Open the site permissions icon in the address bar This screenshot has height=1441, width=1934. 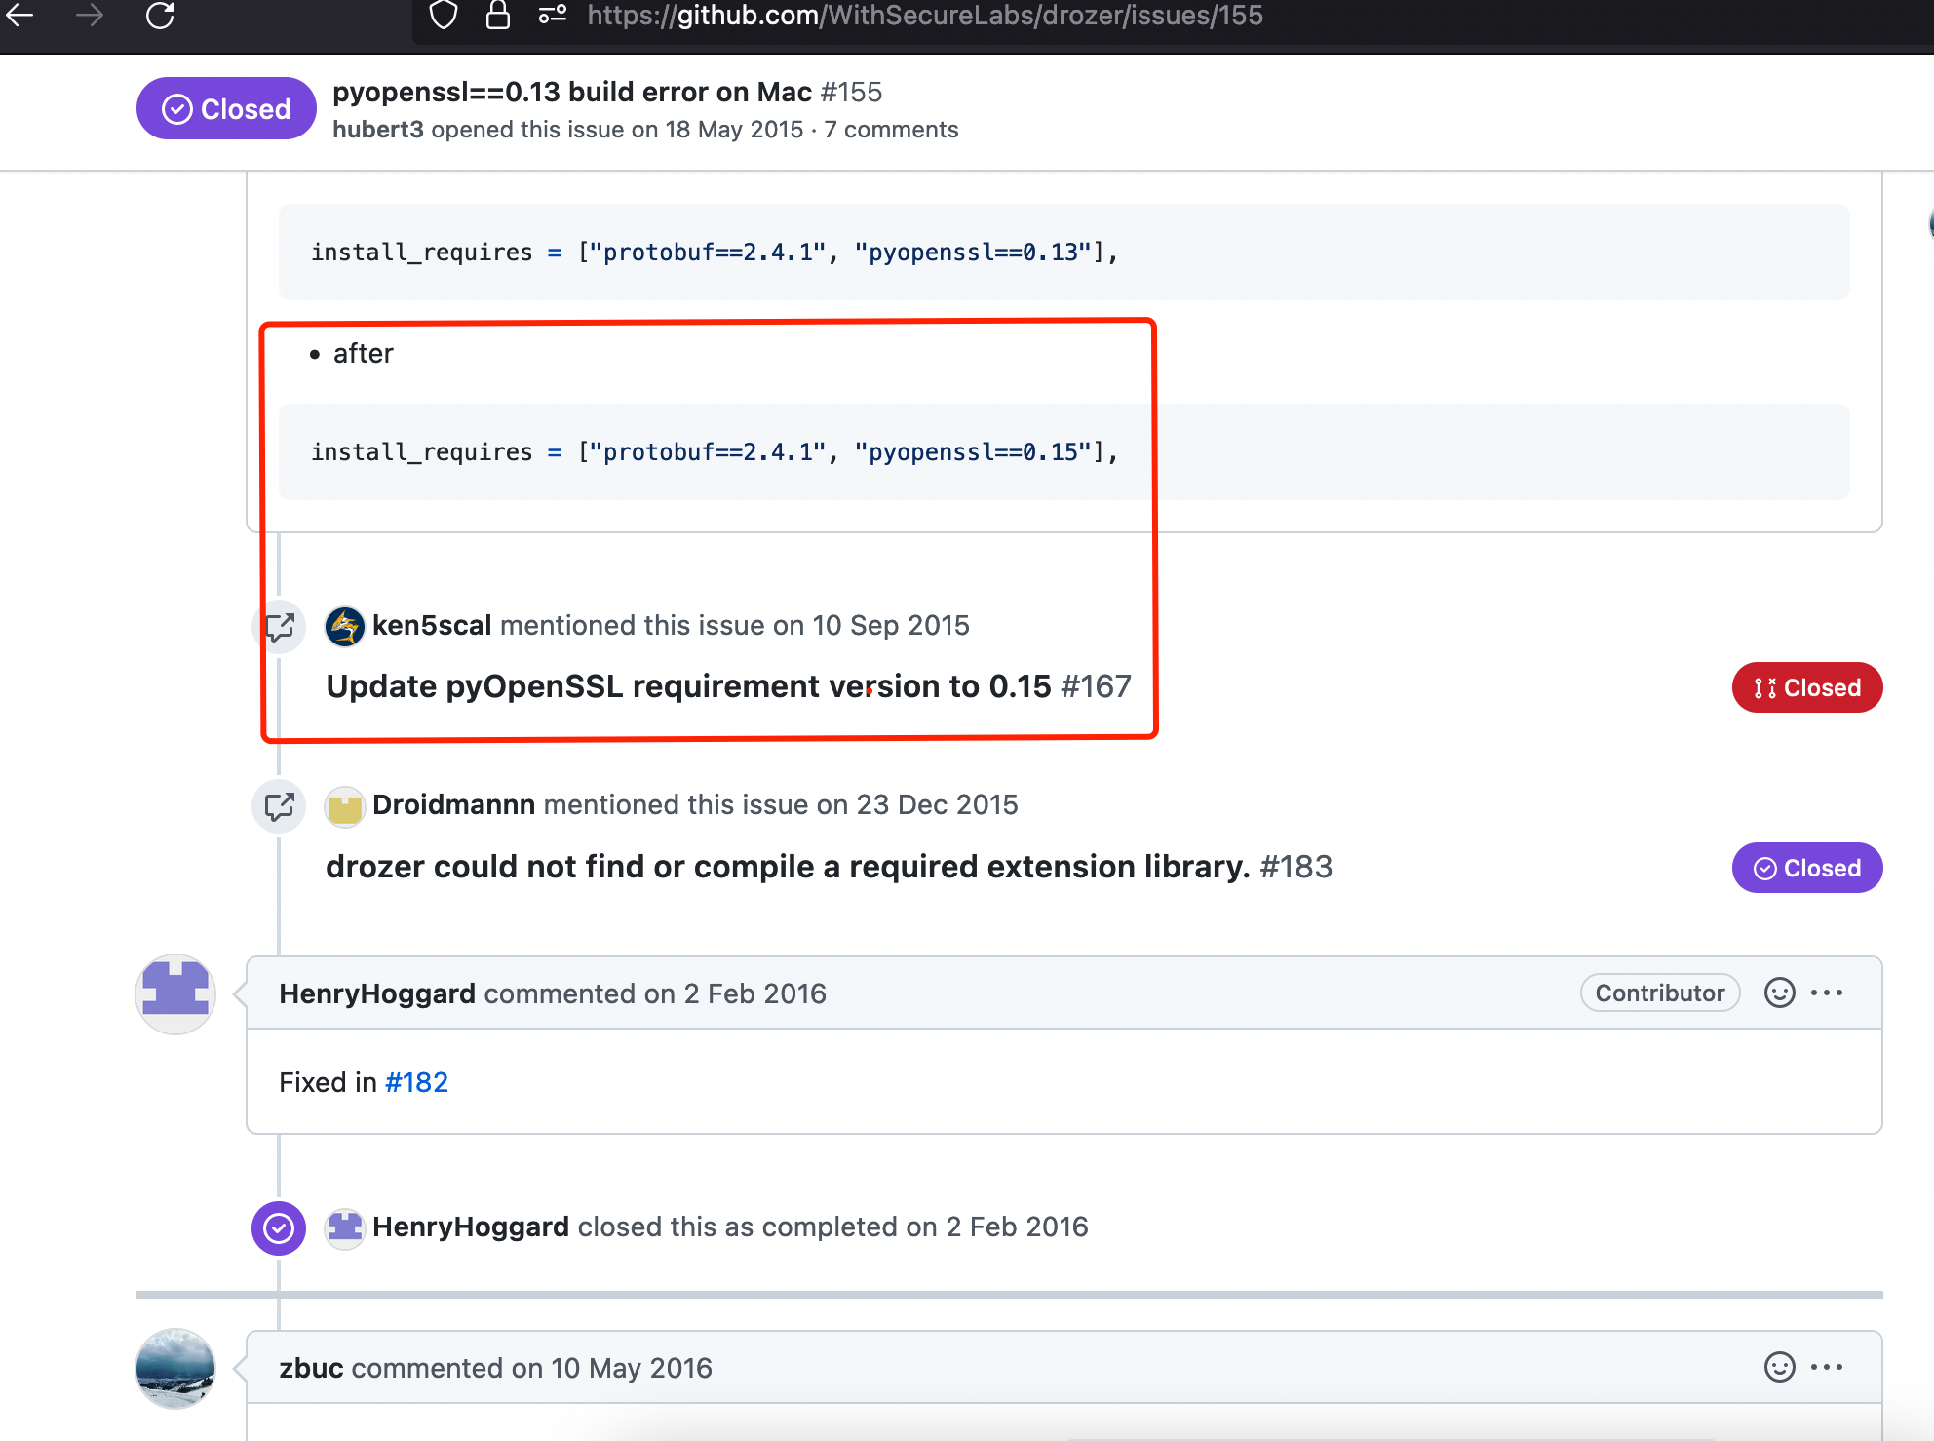click(x=553, y=15)
